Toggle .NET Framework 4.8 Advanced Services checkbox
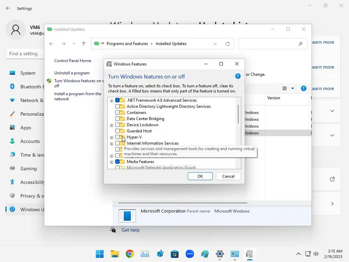 tap(117, 100)
